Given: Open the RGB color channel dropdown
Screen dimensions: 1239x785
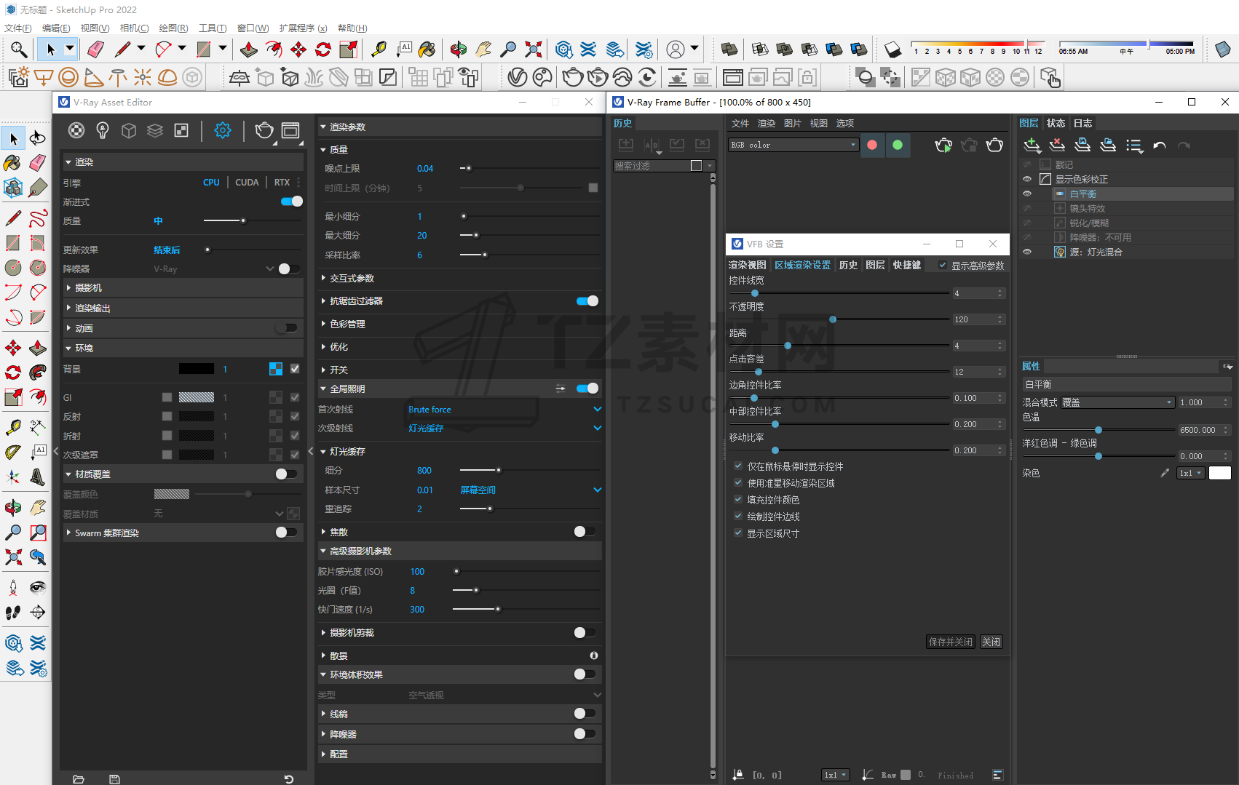Looking at the screenshot, I should coord(793,145).
